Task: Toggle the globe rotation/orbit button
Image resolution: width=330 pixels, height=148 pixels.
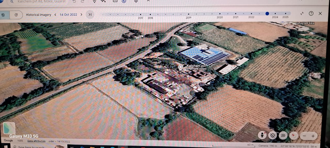Action: pos(273,135)
